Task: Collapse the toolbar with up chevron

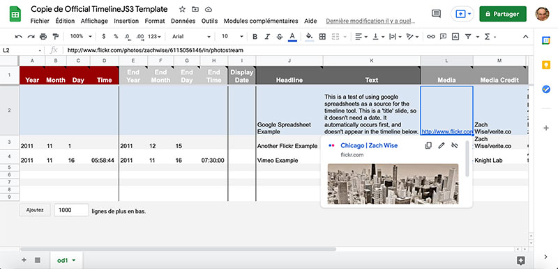Action: (x=526, y=37)
